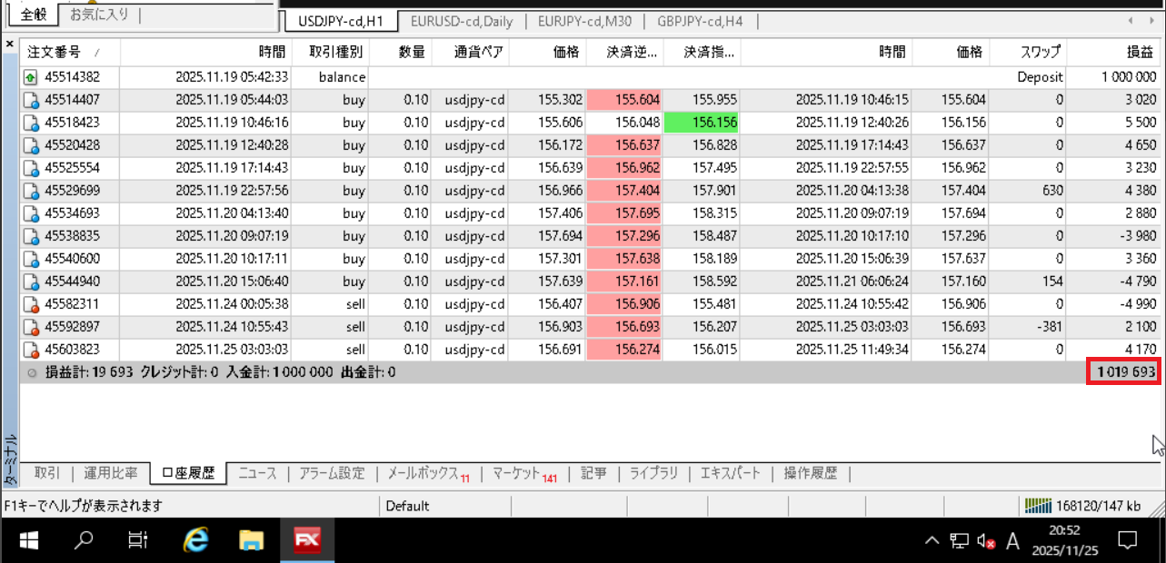This screenshot has width=1166, height=563.
Task: Click the connection status bars icon
Action: (1036, 506)
